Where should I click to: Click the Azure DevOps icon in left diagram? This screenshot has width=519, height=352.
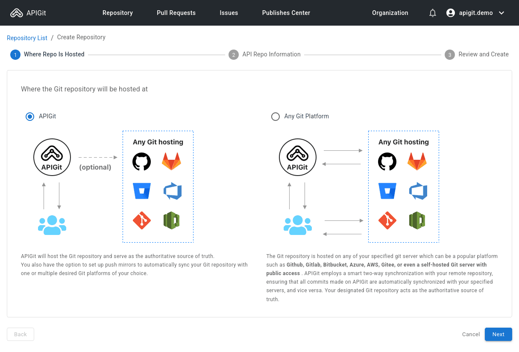point(173,191)
